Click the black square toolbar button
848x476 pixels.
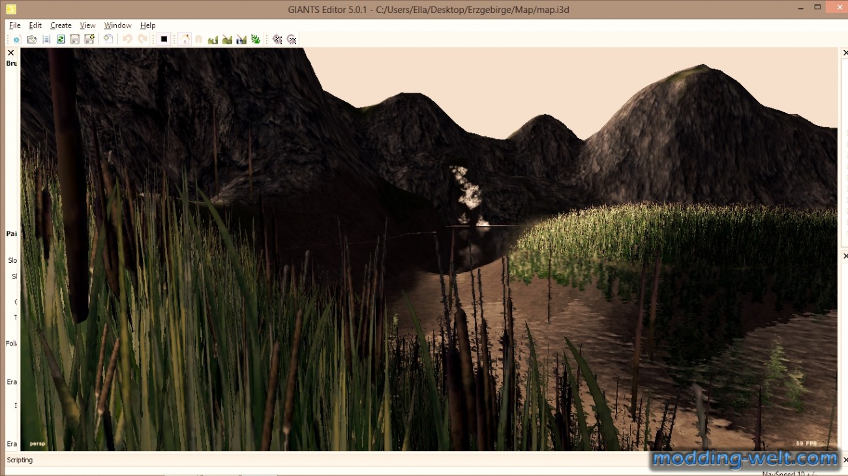pos(164,39)
